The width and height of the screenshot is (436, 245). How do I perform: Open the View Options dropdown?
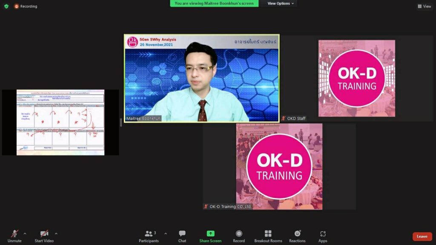280,3
